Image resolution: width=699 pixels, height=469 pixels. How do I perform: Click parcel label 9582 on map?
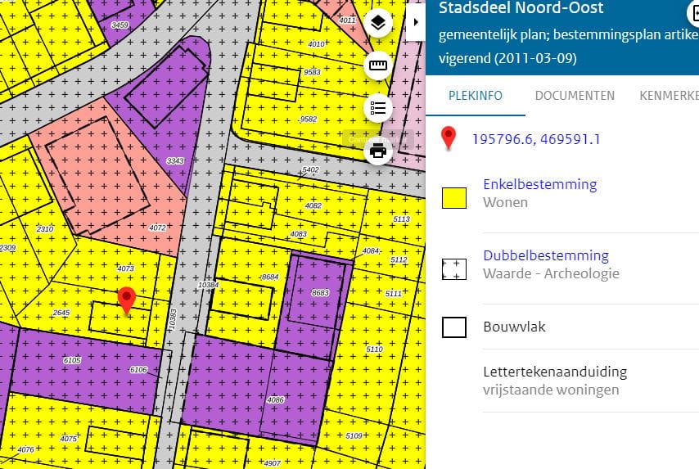pos(309,119)
